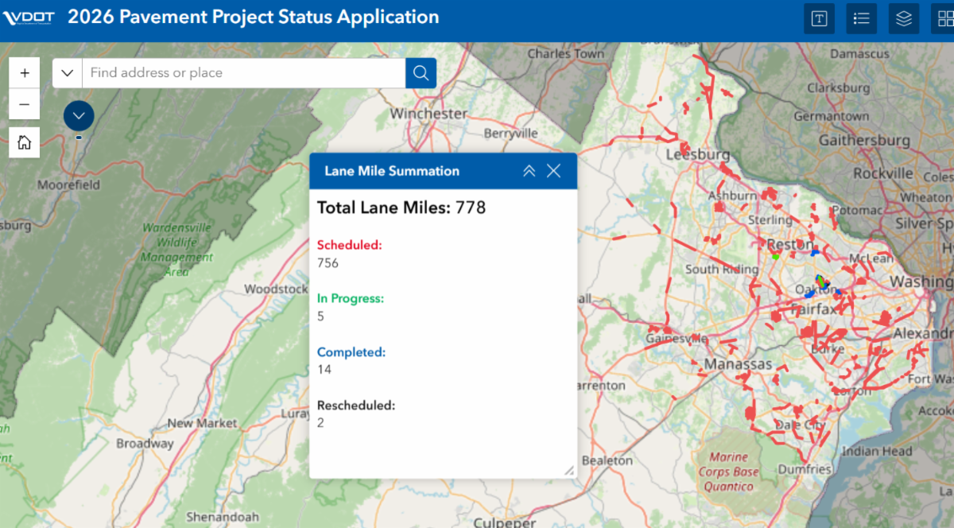Click the Rescheduled value 2
954x528 pixels.
(320, 423)
